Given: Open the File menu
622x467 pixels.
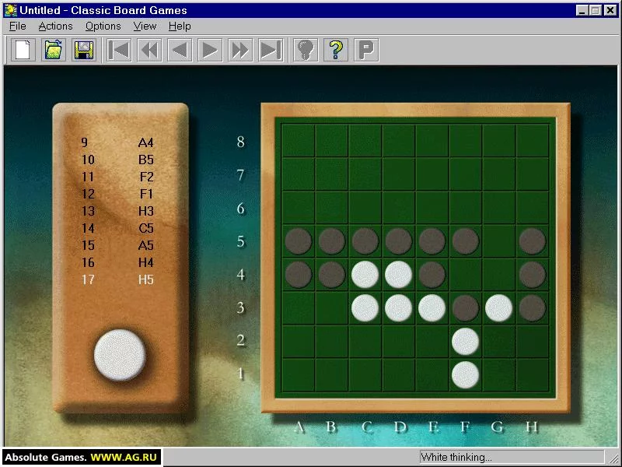Looking at the screenshot, I should point(17,26).
